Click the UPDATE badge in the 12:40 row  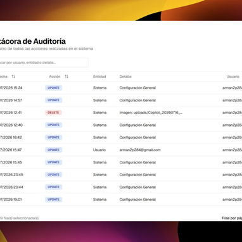coord(53,125)
